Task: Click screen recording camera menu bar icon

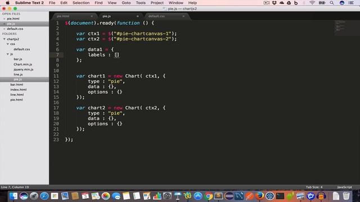Action: [267, 3]
